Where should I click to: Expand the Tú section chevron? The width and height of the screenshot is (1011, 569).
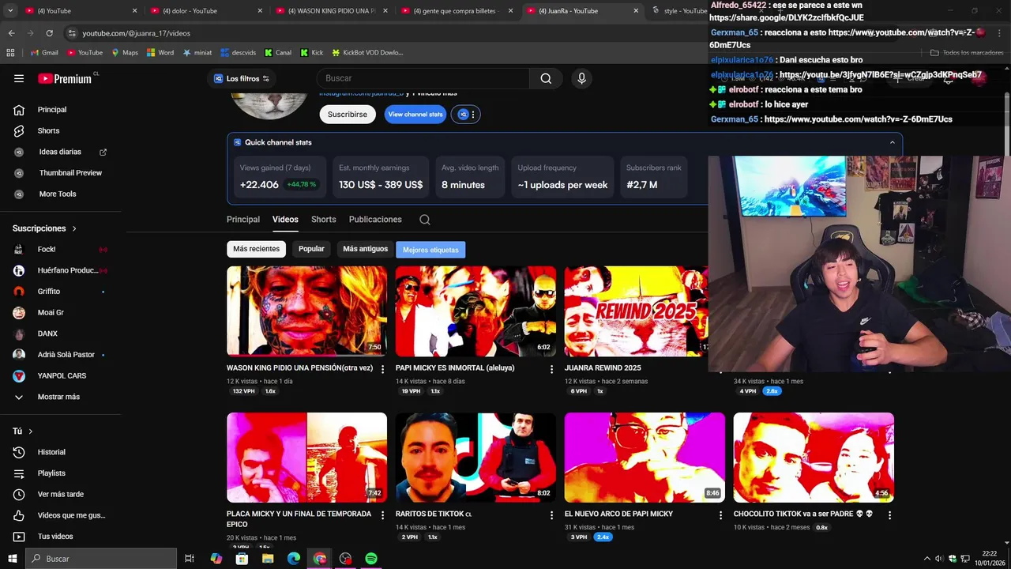pyautogui.click(x=31, y=431)
